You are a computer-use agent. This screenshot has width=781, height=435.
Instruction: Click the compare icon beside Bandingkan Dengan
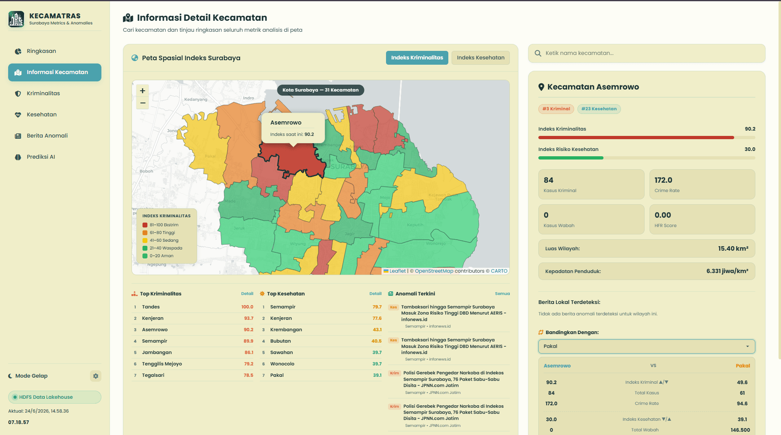(541, 332)
